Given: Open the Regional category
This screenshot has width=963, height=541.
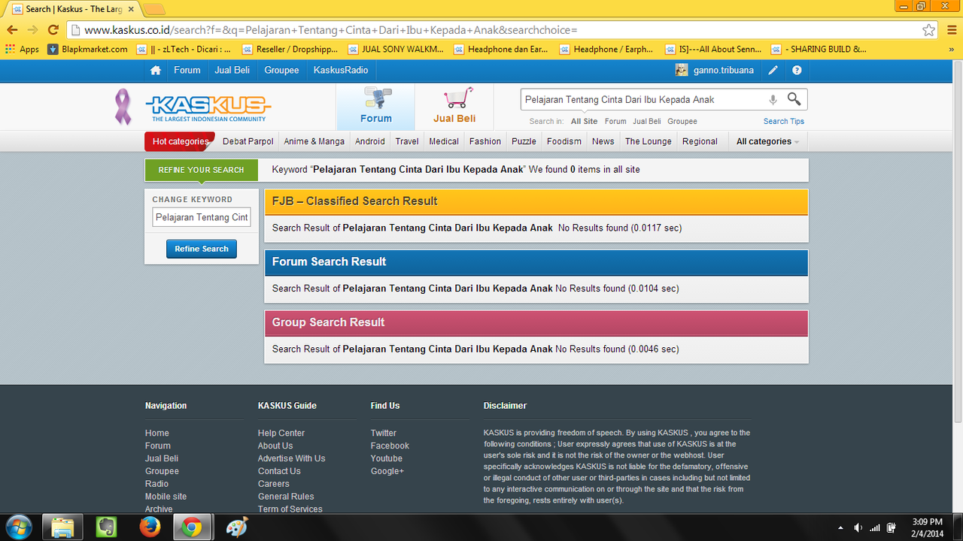Looking at the screenshot, I should [700, 141].
